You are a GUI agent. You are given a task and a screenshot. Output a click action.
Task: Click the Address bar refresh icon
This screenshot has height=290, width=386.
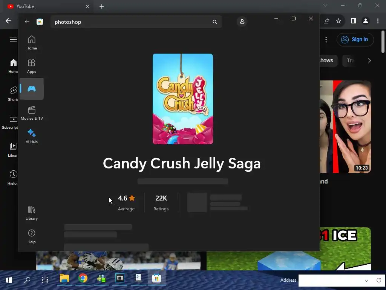[x=378, y=280]
